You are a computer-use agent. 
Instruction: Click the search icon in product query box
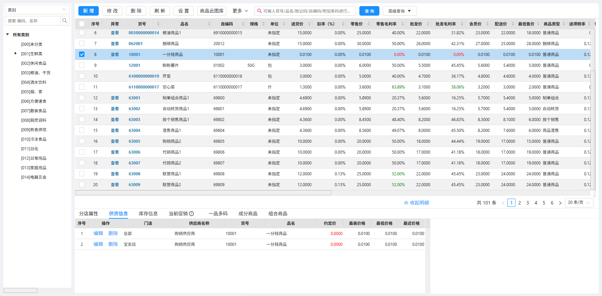[x=260, y=11]
